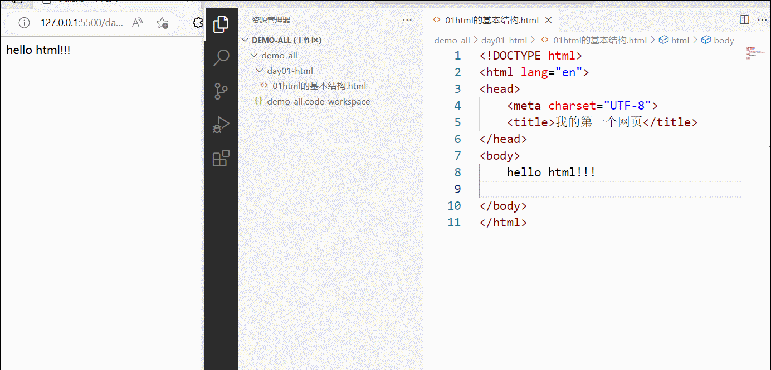Open the Explorer view in activity bar

click(221, 24)
